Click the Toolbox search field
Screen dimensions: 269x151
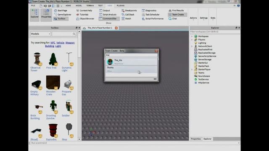62,34
